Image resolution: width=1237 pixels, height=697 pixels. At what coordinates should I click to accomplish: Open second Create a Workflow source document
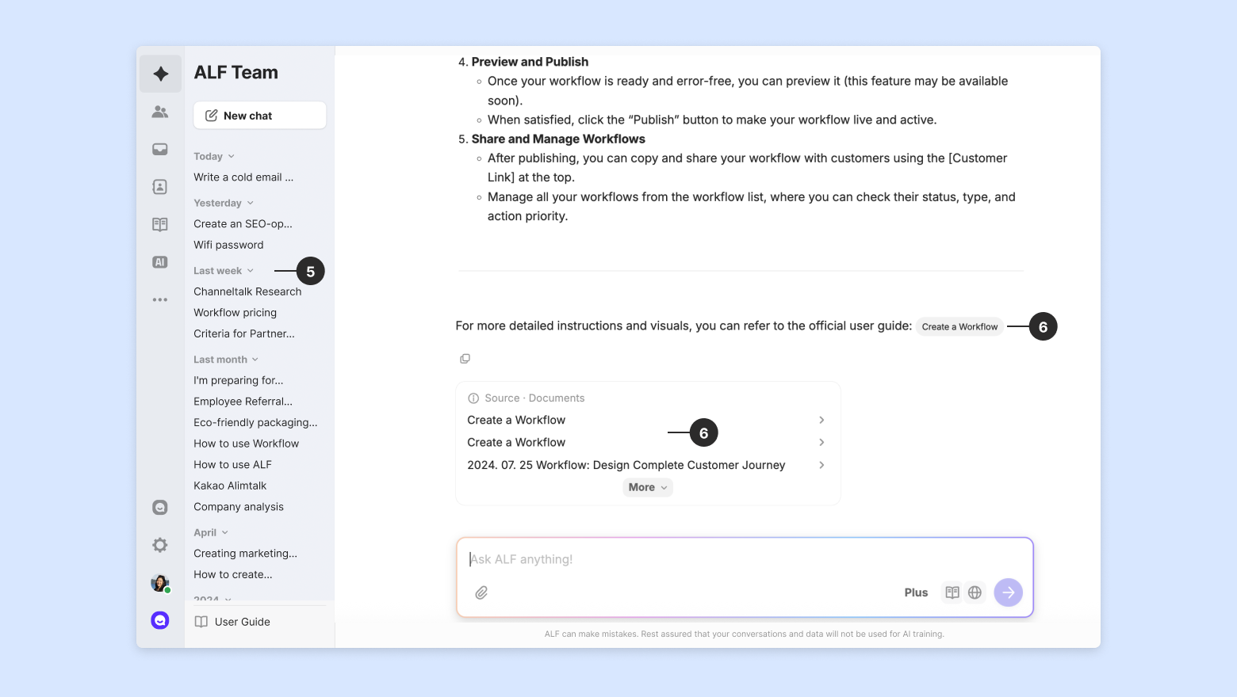point(647,442)
